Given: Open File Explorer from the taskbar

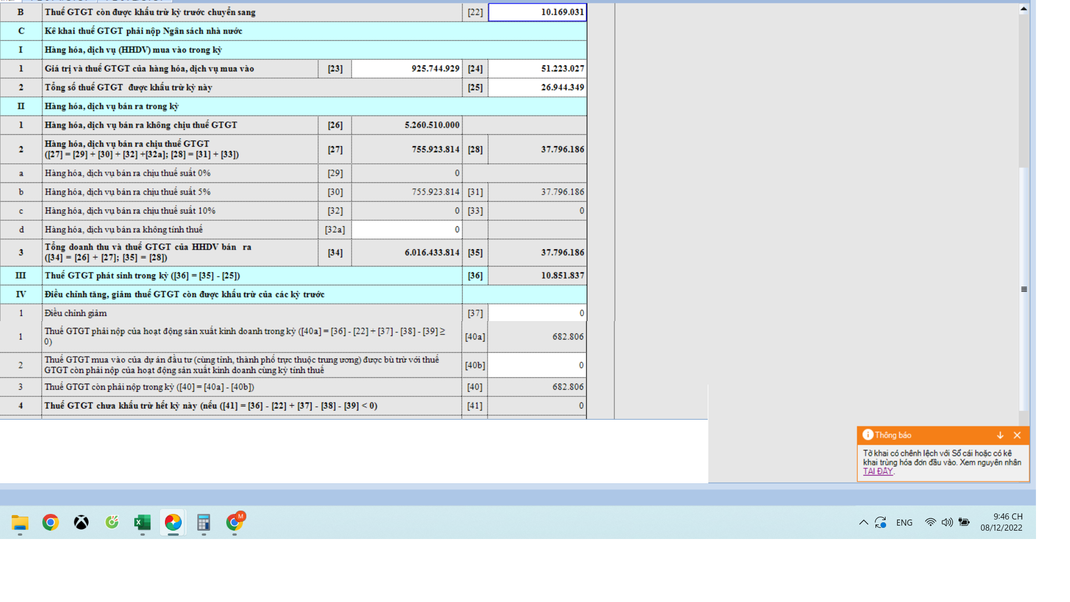Looking at the screenshot, I should coord(20,522).
